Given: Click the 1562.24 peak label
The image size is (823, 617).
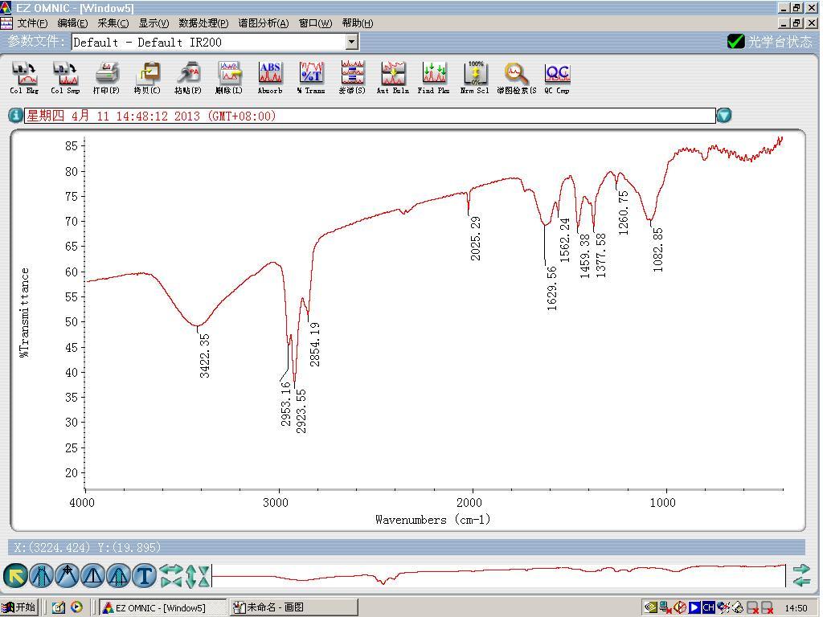Looking at the screenshot, I should [565, 239].
